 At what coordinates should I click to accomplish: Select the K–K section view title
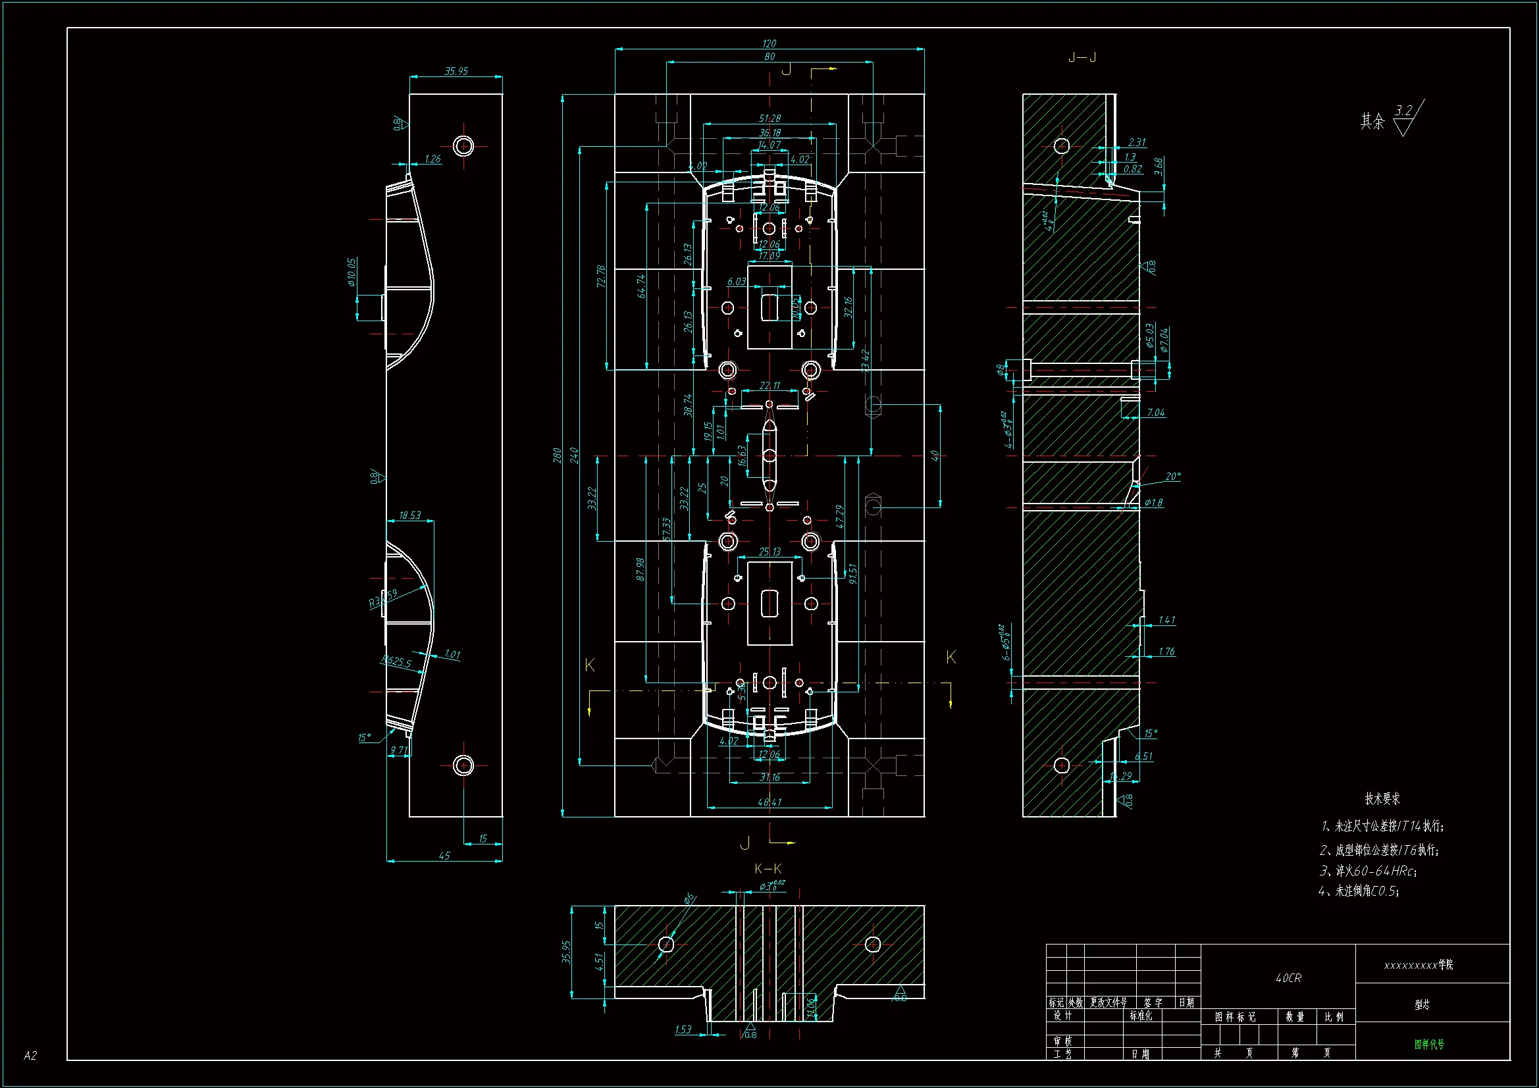click(x=768, y=869)
